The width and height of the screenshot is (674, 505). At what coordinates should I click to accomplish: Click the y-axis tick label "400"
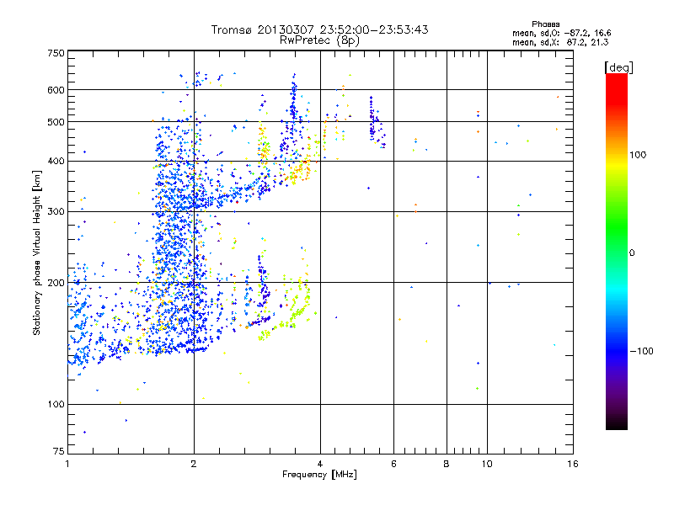(56, 161)
